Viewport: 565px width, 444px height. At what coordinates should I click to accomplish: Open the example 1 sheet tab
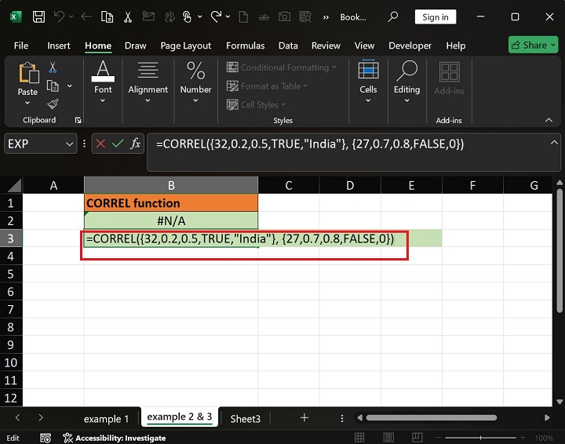[x=106, y=419]
